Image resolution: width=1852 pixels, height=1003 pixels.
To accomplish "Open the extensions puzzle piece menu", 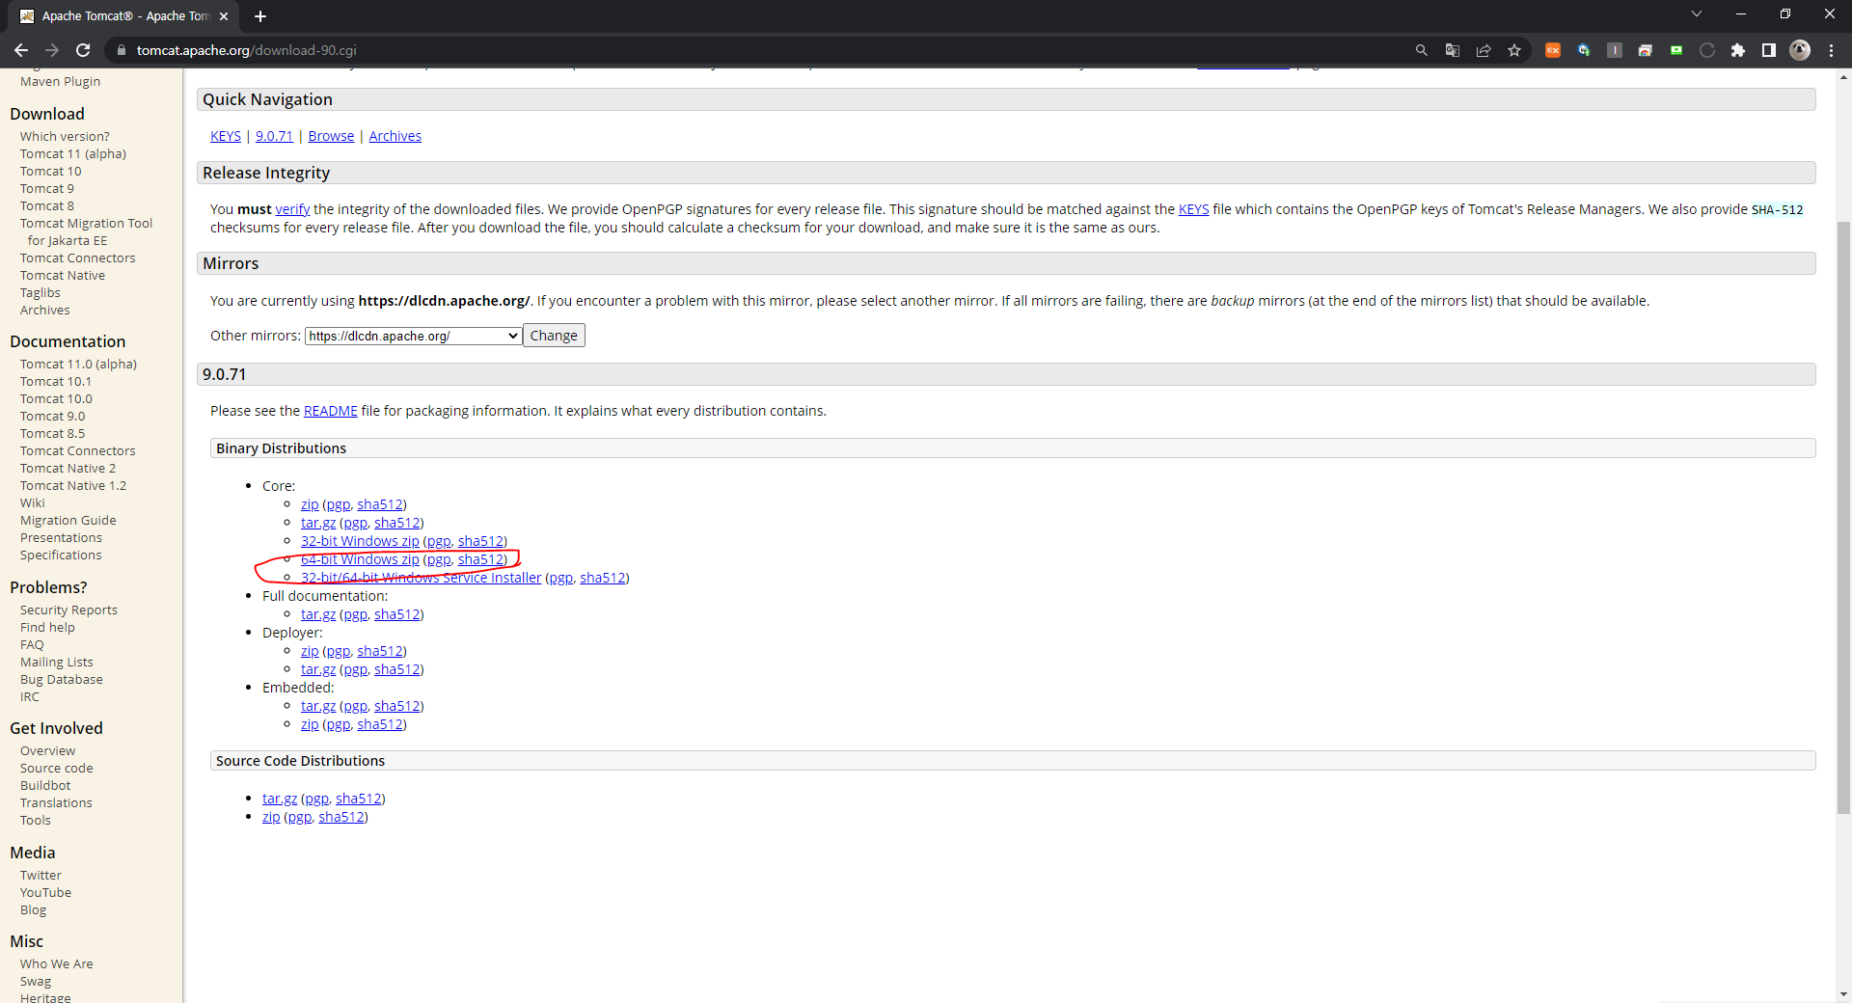I will (x=1738, y=50).
